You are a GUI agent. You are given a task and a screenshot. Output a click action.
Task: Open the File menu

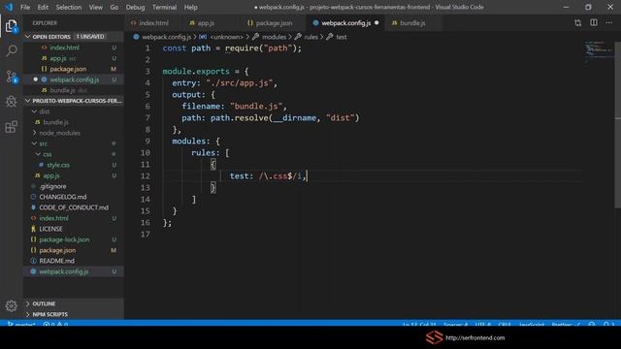pos(25,7)
